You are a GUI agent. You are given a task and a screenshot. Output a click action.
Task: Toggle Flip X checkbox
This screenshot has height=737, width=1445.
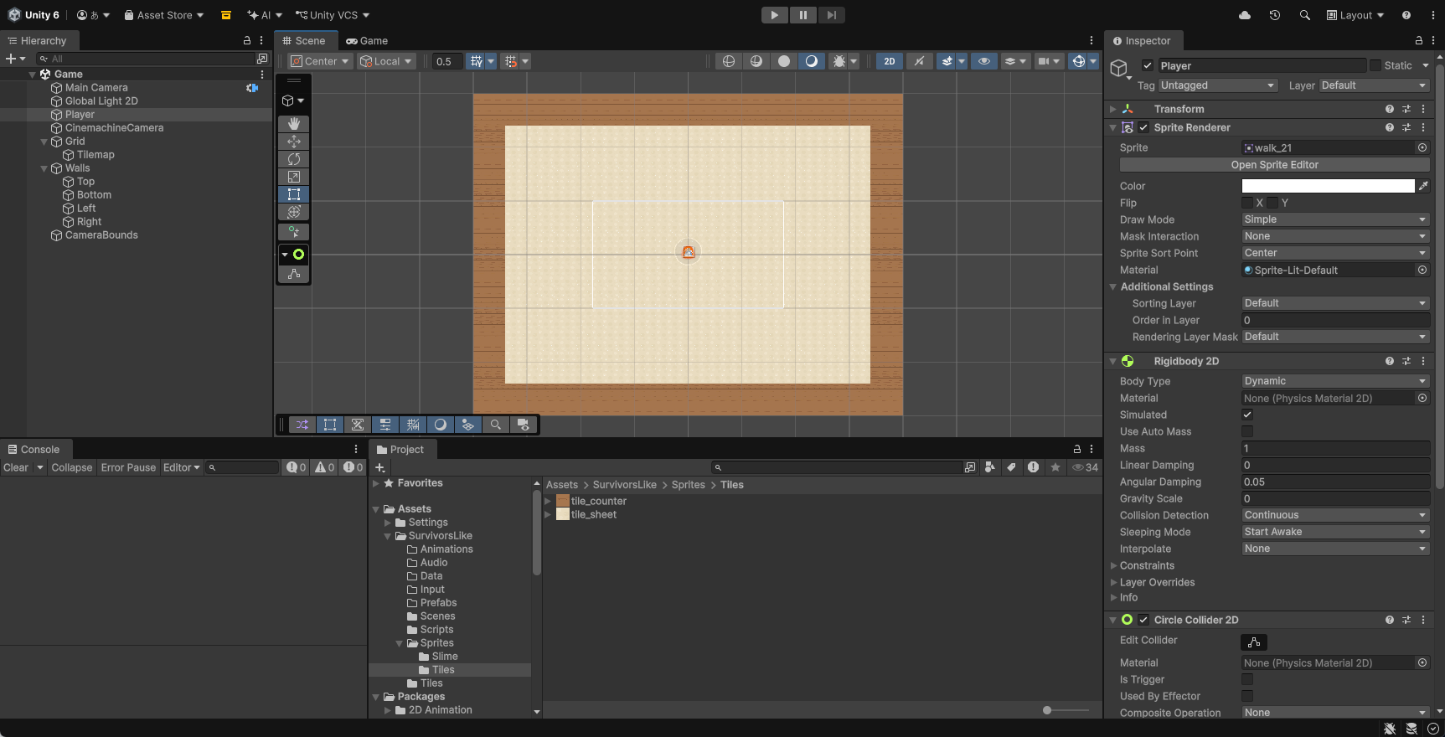pyautogui.click(x=1247, y=203)
